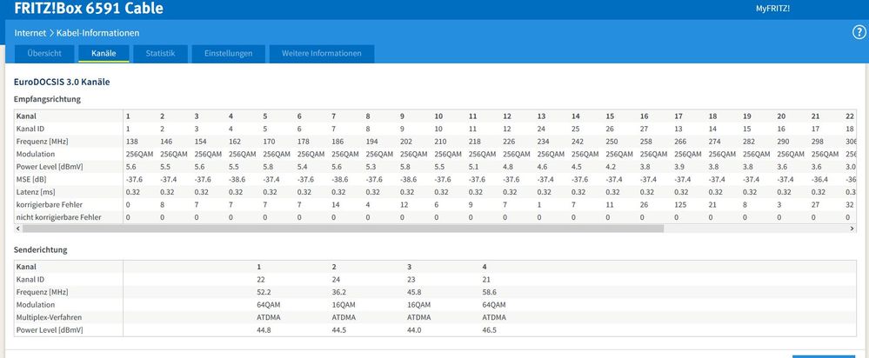This screenshot has width=869, height=358.
Task: Click the table's right scroll arrow
Action: click(852, 228)
